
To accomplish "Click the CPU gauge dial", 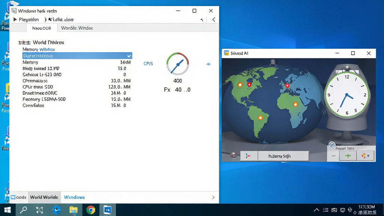I will 177,64.
